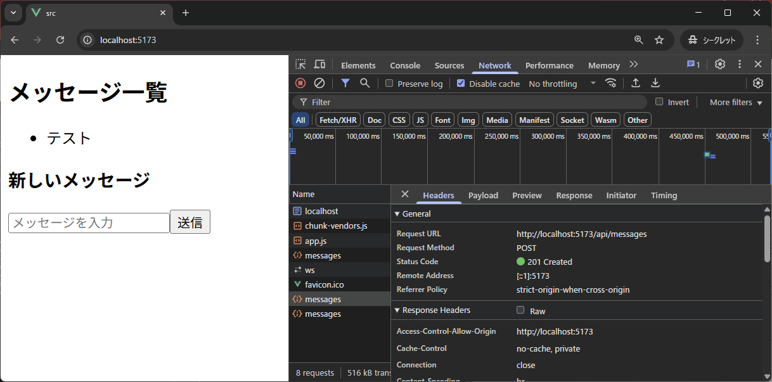Filter requests by Media
The image size is (772, 382).
[497, 120]
